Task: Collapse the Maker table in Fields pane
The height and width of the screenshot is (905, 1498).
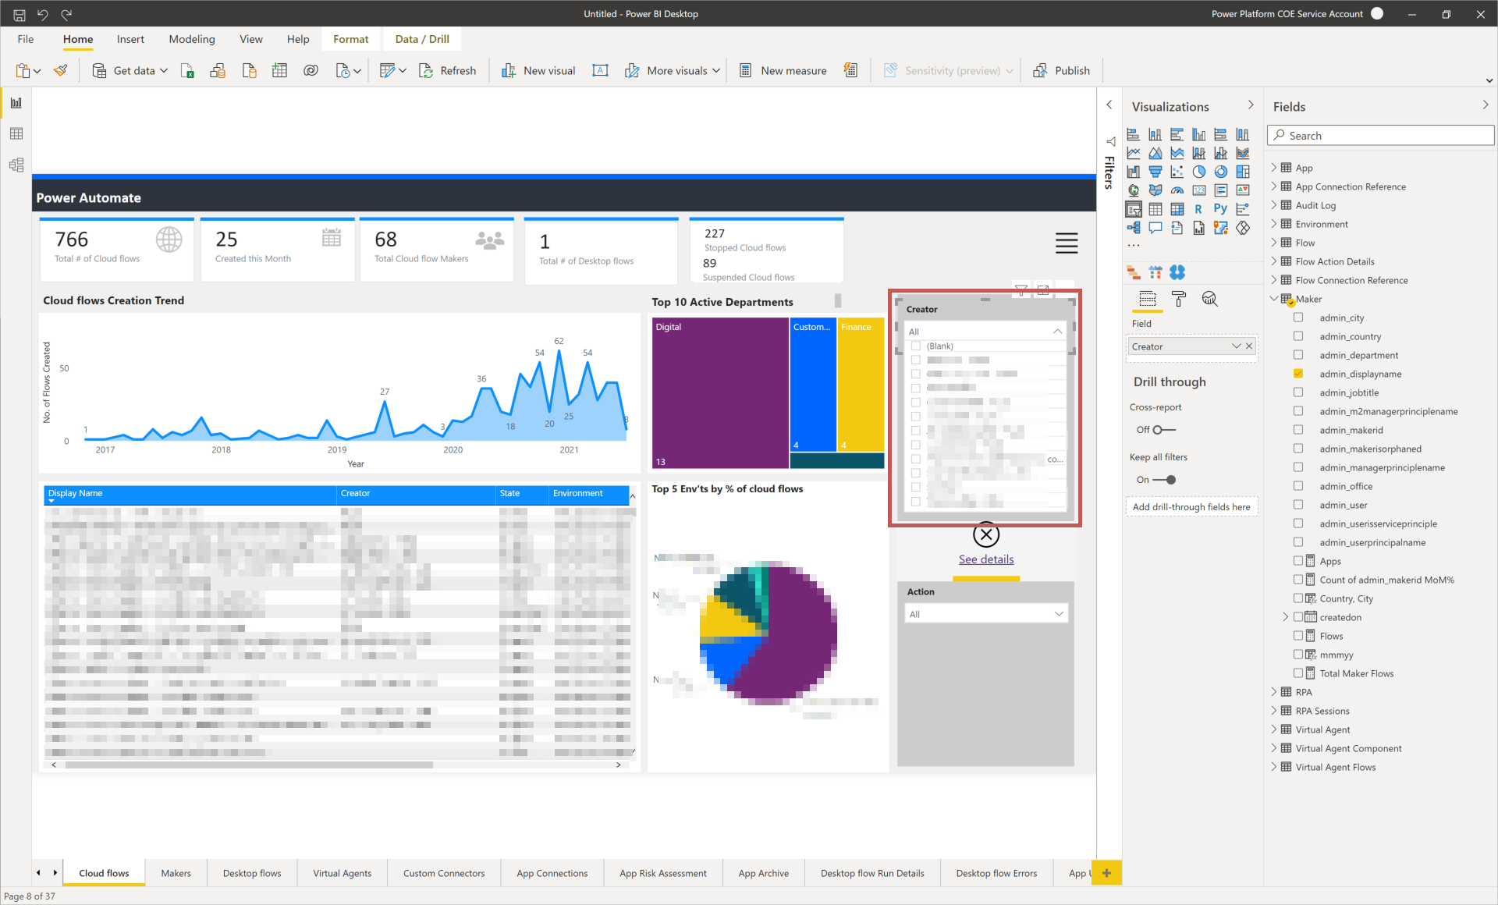Action: [x=1274, y=298]
